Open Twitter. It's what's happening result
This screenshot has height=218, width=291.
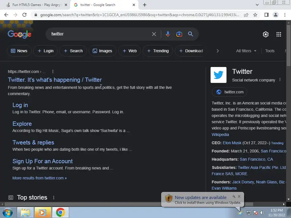[x=55, y=80]
